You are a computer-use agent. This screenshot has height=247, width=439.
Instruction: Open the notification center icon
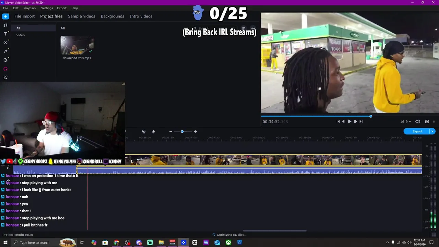[x=432, y=243]
